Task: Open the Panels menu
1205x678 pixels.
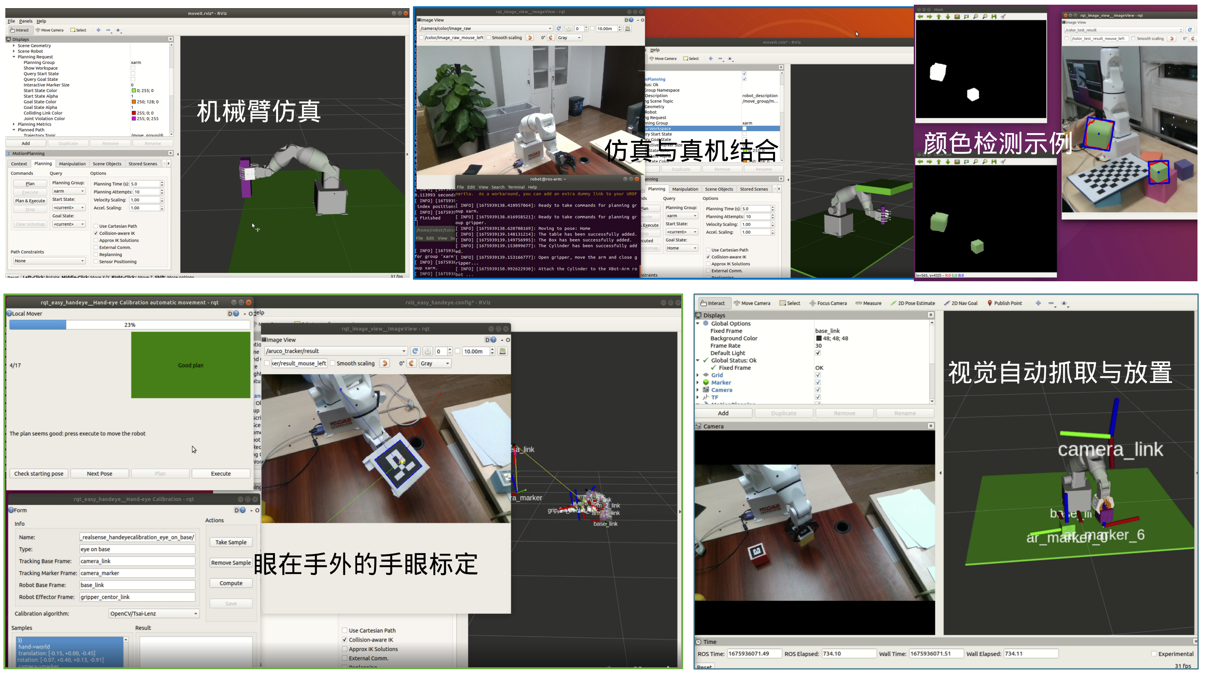Action: [26, 21]
